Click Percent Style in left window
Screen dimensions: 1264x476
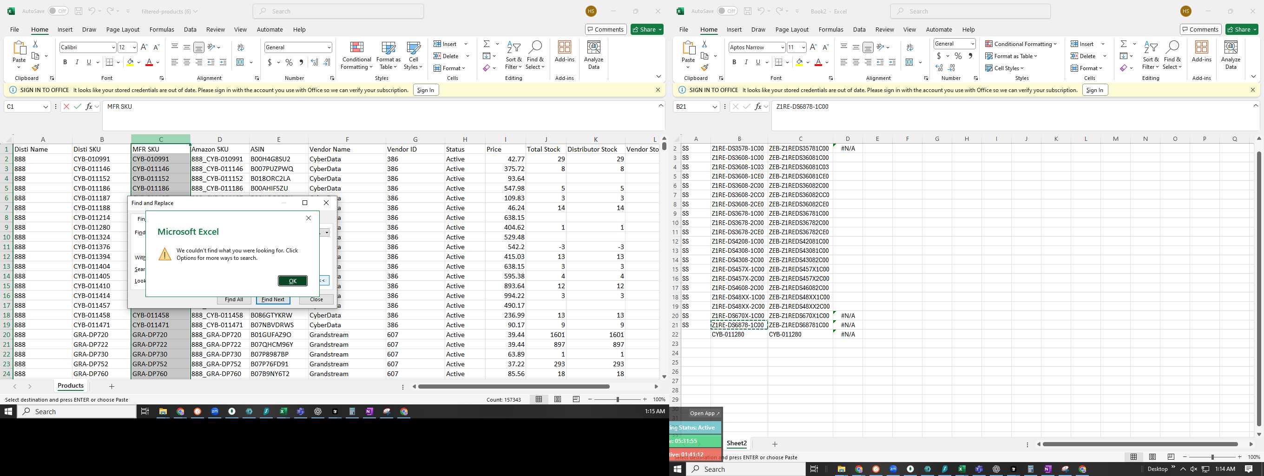(289, 62)
